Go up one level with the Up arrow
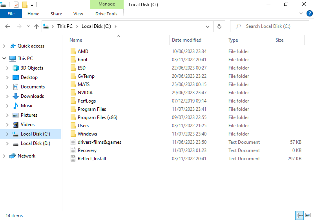The height and width of the screenshot is (220, 314). tap(36, 26)
